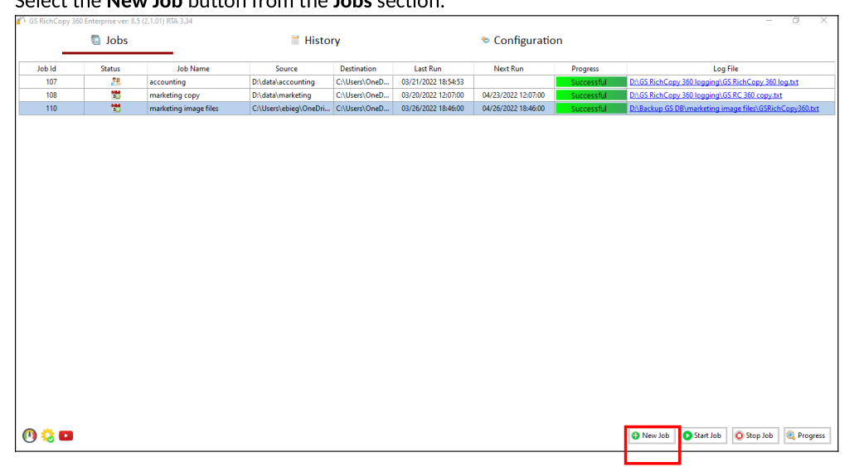Click Successful progress bar for accounting
This screenshot has width=854, height=467.
(590, 82)
